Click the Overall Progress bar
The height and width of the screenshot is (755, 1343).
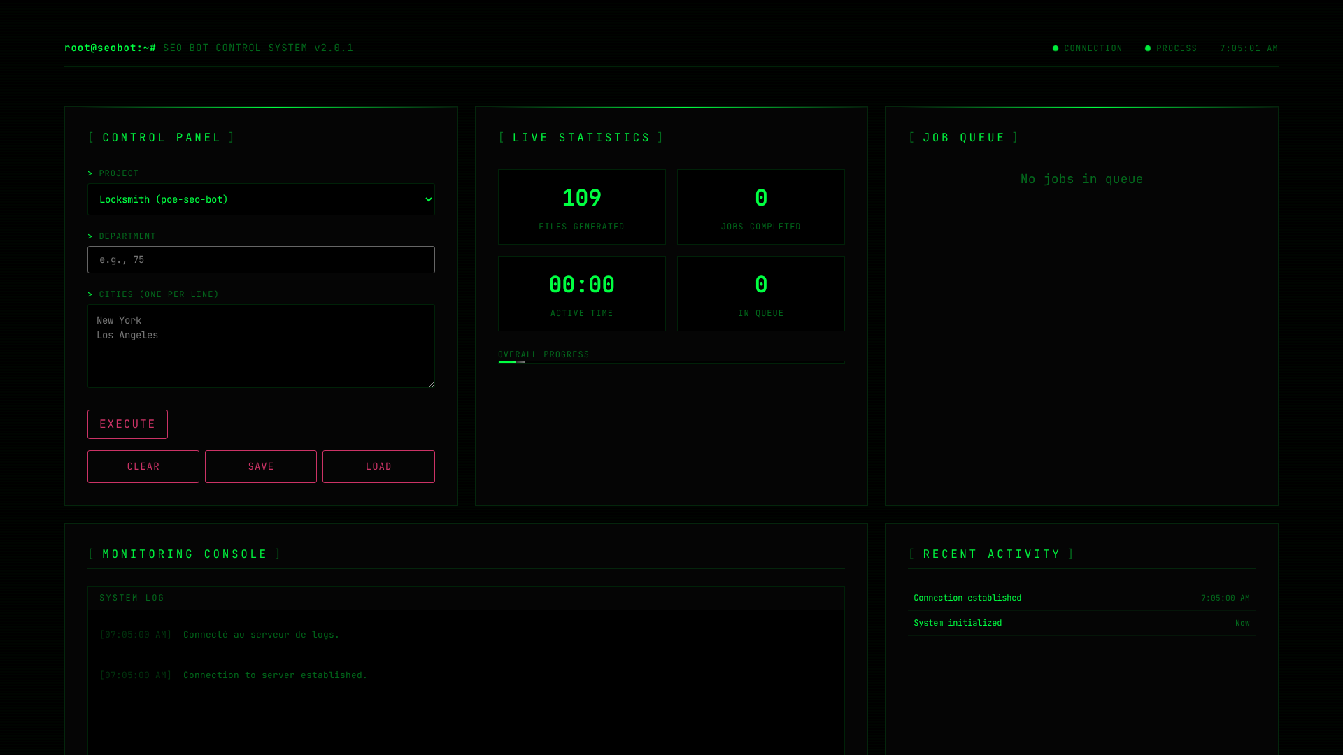coord(671,362)
